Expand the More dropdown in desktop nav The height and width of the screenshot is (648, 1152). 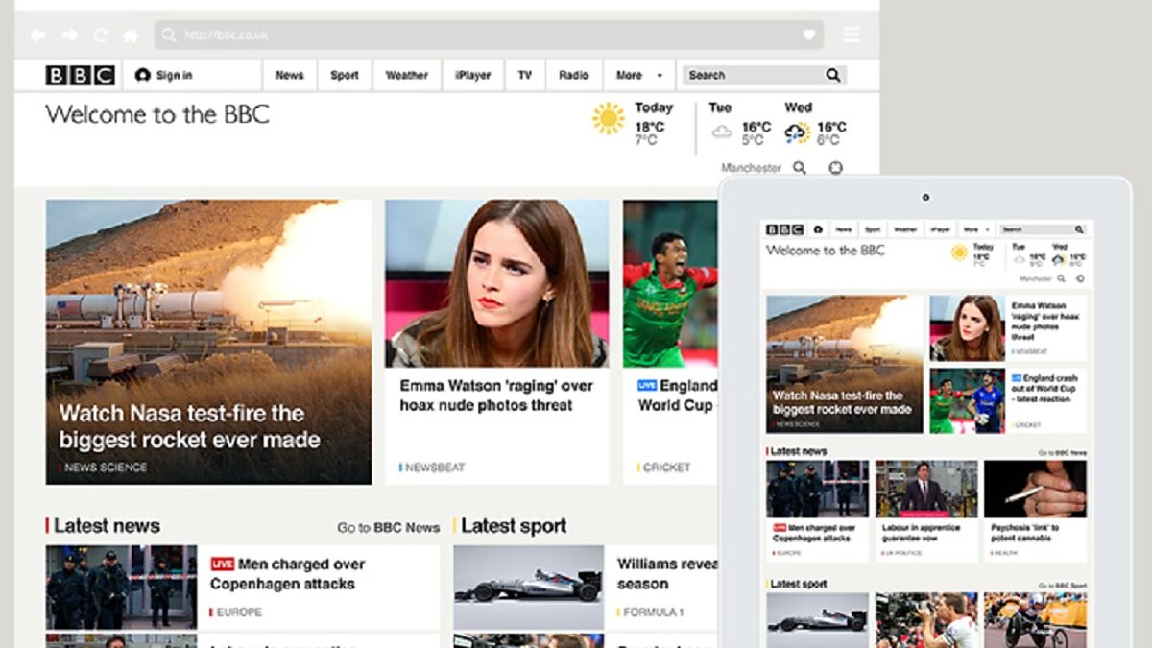[639, 75]
